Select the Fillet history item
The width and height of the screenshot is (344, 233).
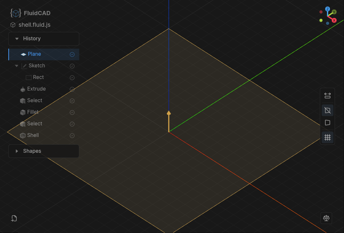click(44, 112)
